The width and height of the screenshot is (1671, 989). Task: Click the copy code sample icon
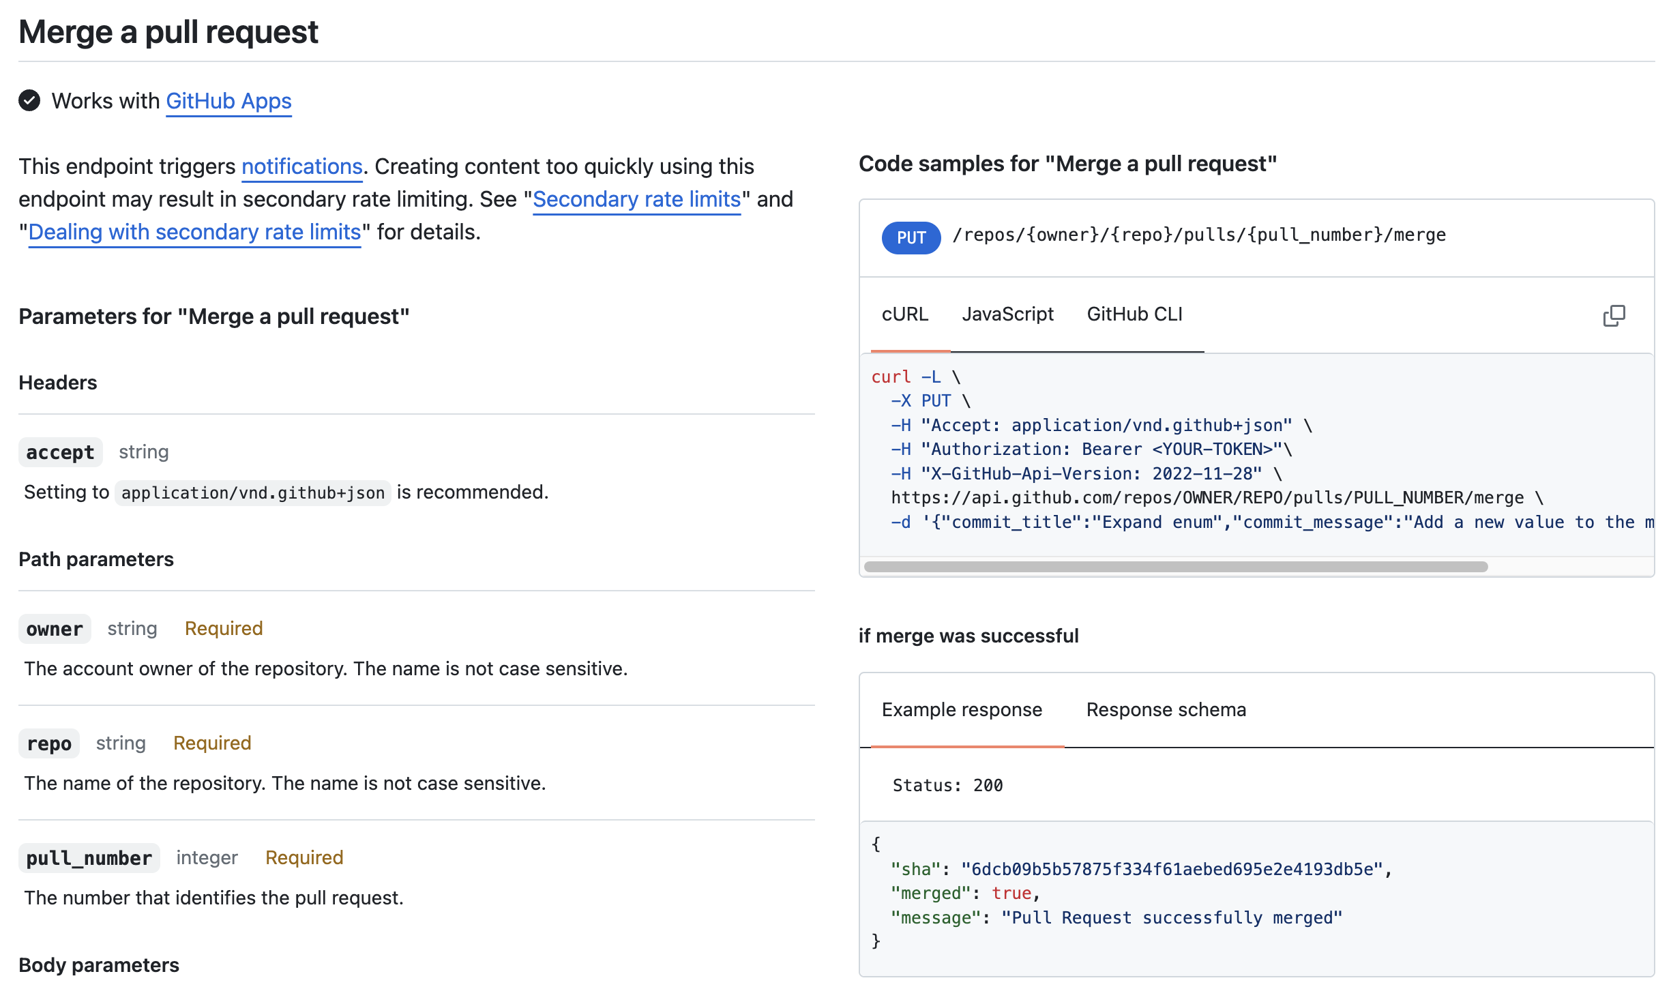coord(1614,315)
